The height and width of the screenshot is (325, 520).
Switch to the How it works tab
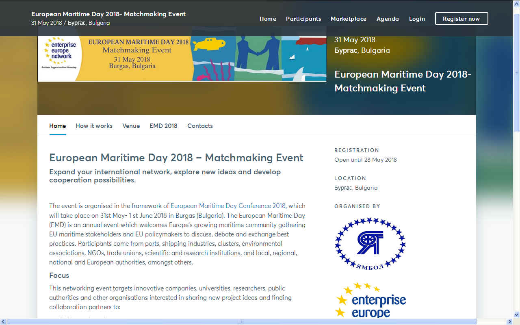(x=94, y=126)
